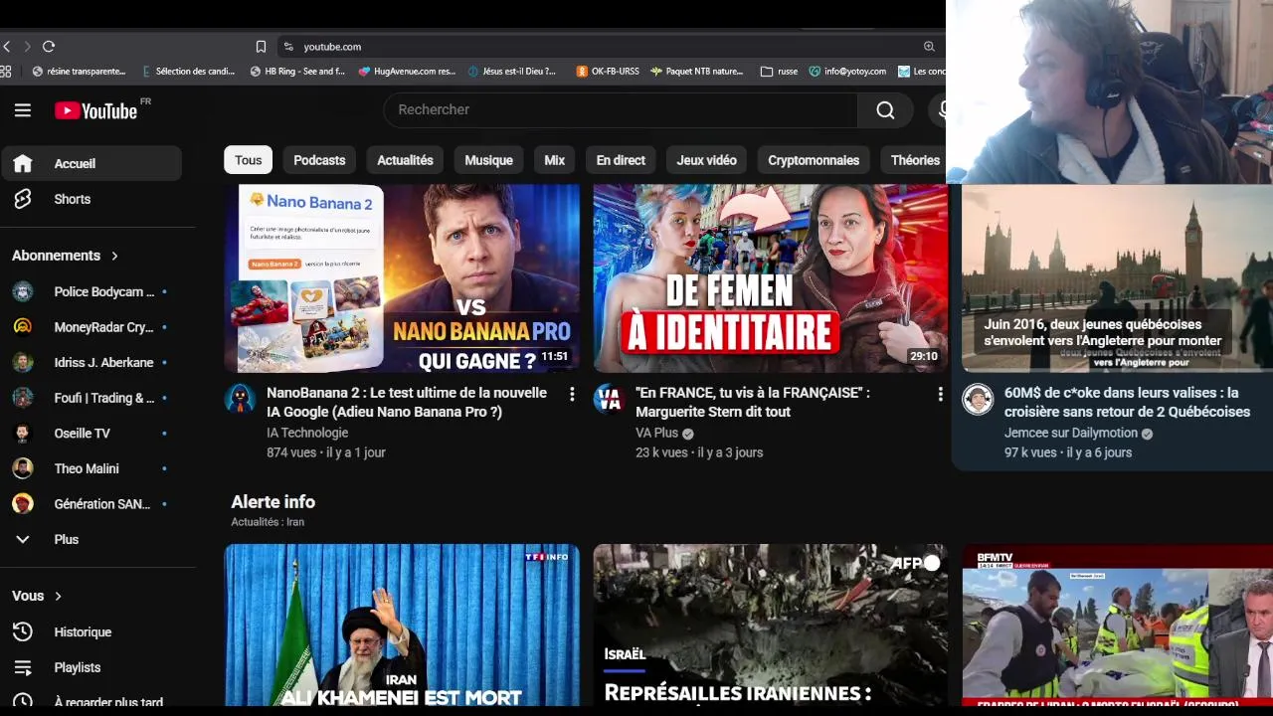Open Oseille TV channel avatar
Screen dimensions: 1273x716
(x=23, y=433)
